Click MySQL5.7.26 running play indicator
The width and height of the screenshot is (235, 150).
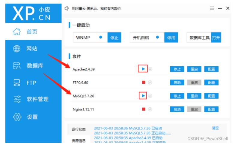click(143, 96)
